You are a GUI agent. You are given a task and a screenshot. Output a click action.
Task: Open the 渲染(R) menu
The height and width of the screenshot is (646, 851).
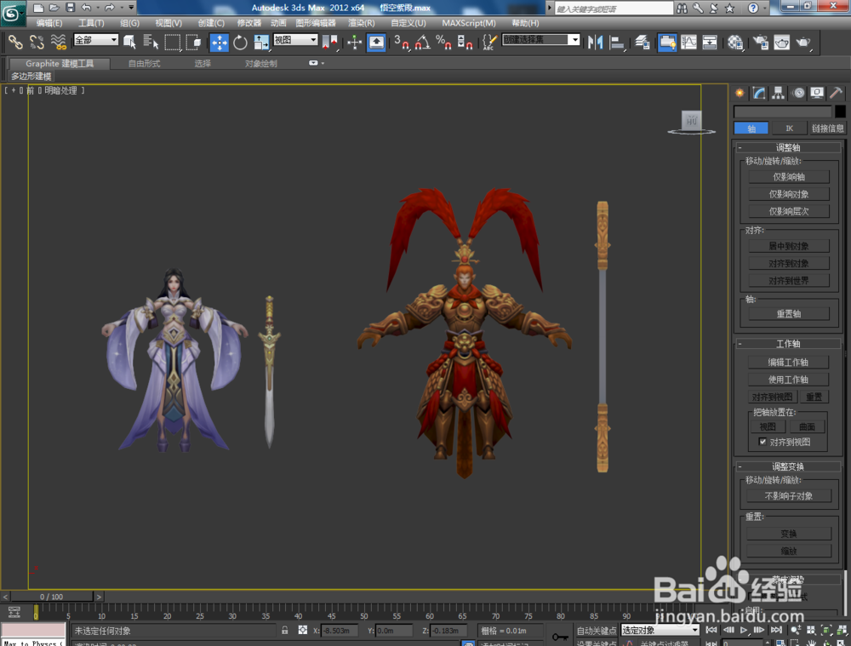click(362, 23)
